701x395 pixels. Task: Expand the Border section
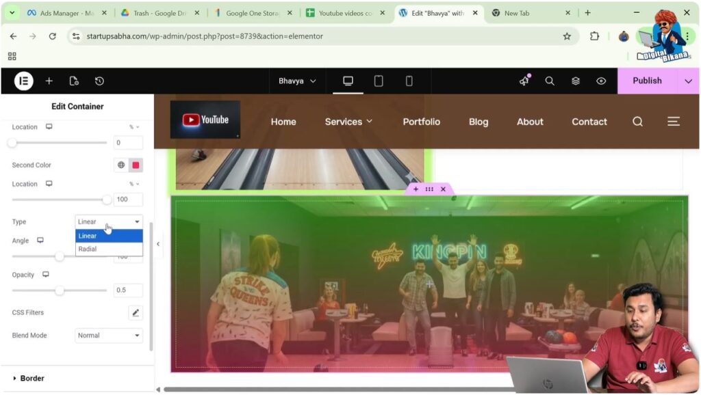[x=32, y=378]
